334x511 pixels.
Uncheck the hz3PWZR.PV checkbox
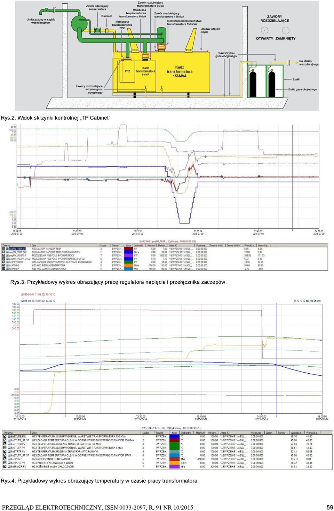[x=5, y=466]
